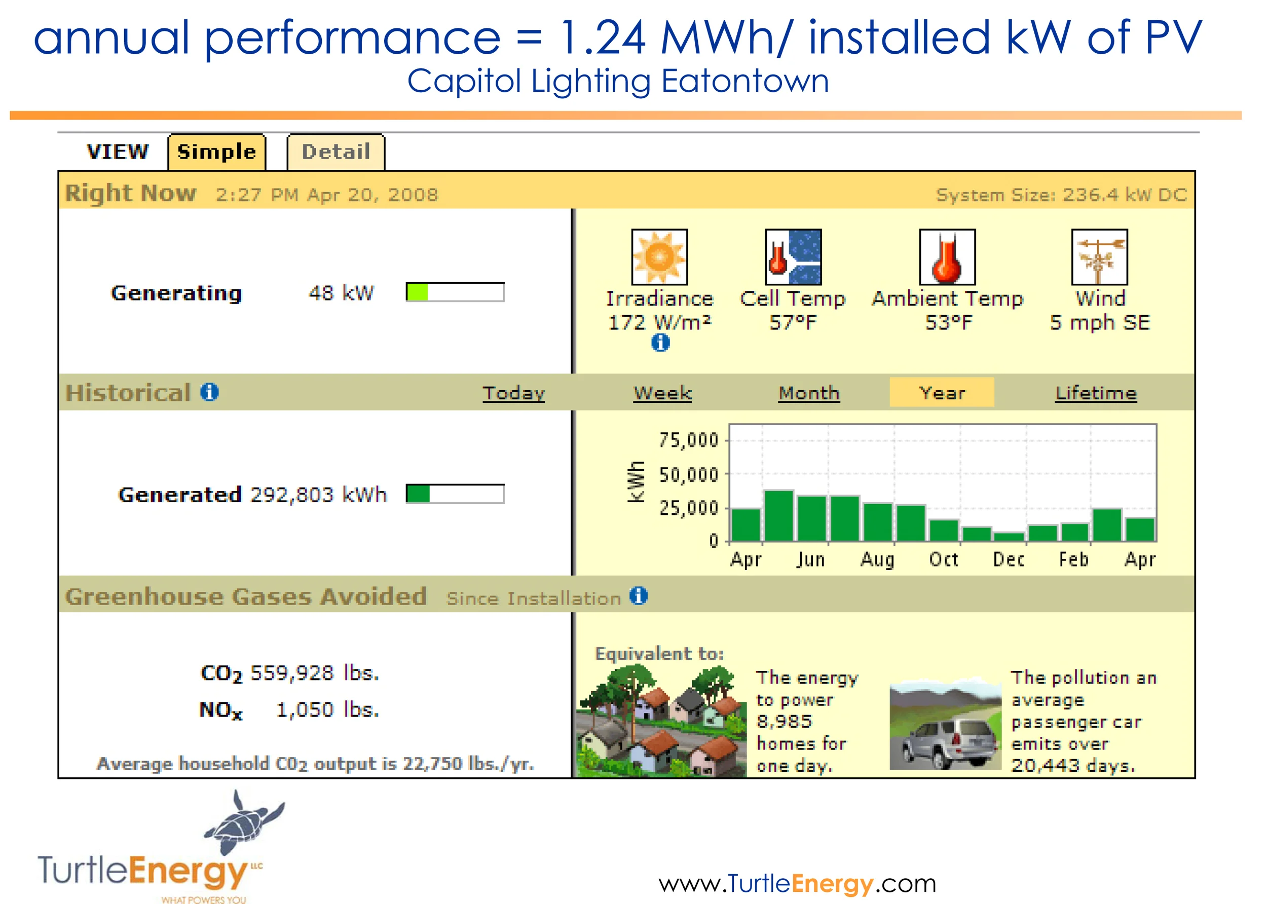The image size is (1267, 904).
Task: Click the houses neighborhood image
Action: pyautogui.click(x=661, y=720)
